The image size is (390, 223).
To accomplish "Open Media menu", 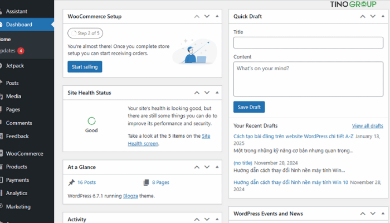I will 13,96.
